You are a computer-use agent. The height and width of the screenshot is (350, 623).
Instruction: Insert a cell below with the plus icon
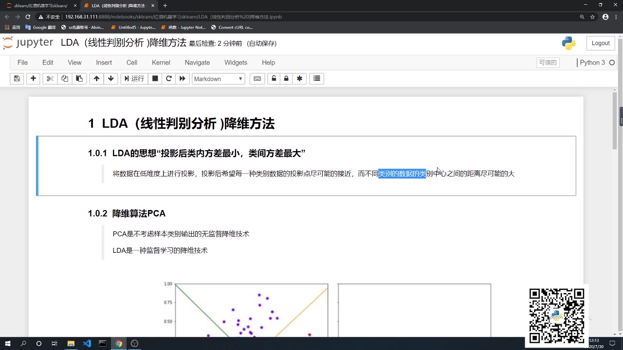tap(33, 79)
